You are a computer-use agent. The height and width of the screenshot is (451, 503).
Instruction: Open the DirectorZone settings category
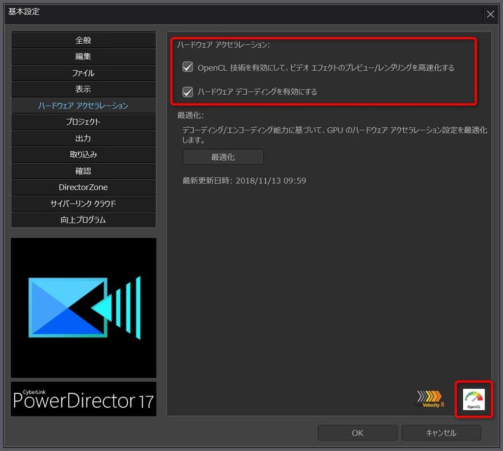84,187
